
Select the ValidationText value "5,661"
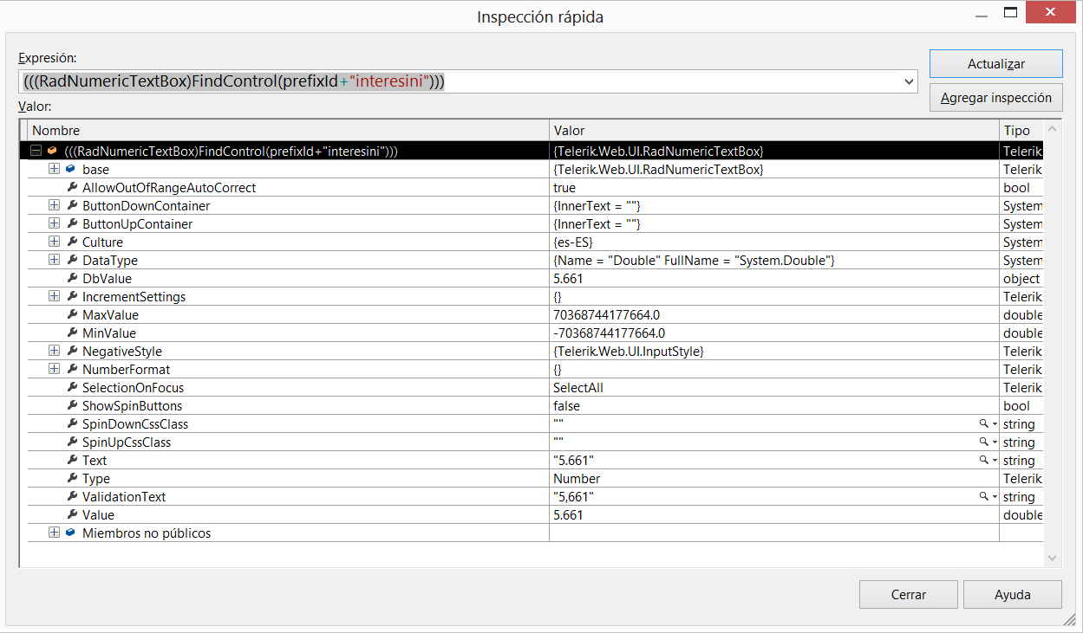tap(574, 496)
